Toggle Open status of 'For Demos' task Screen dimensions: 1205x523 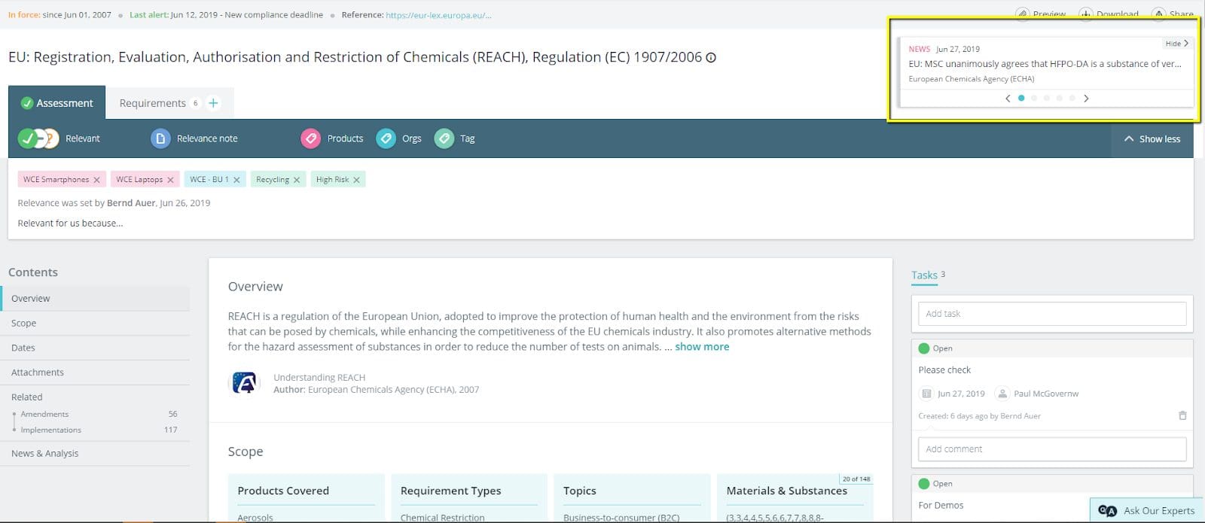pyautogui.click(x=924, y=484)
